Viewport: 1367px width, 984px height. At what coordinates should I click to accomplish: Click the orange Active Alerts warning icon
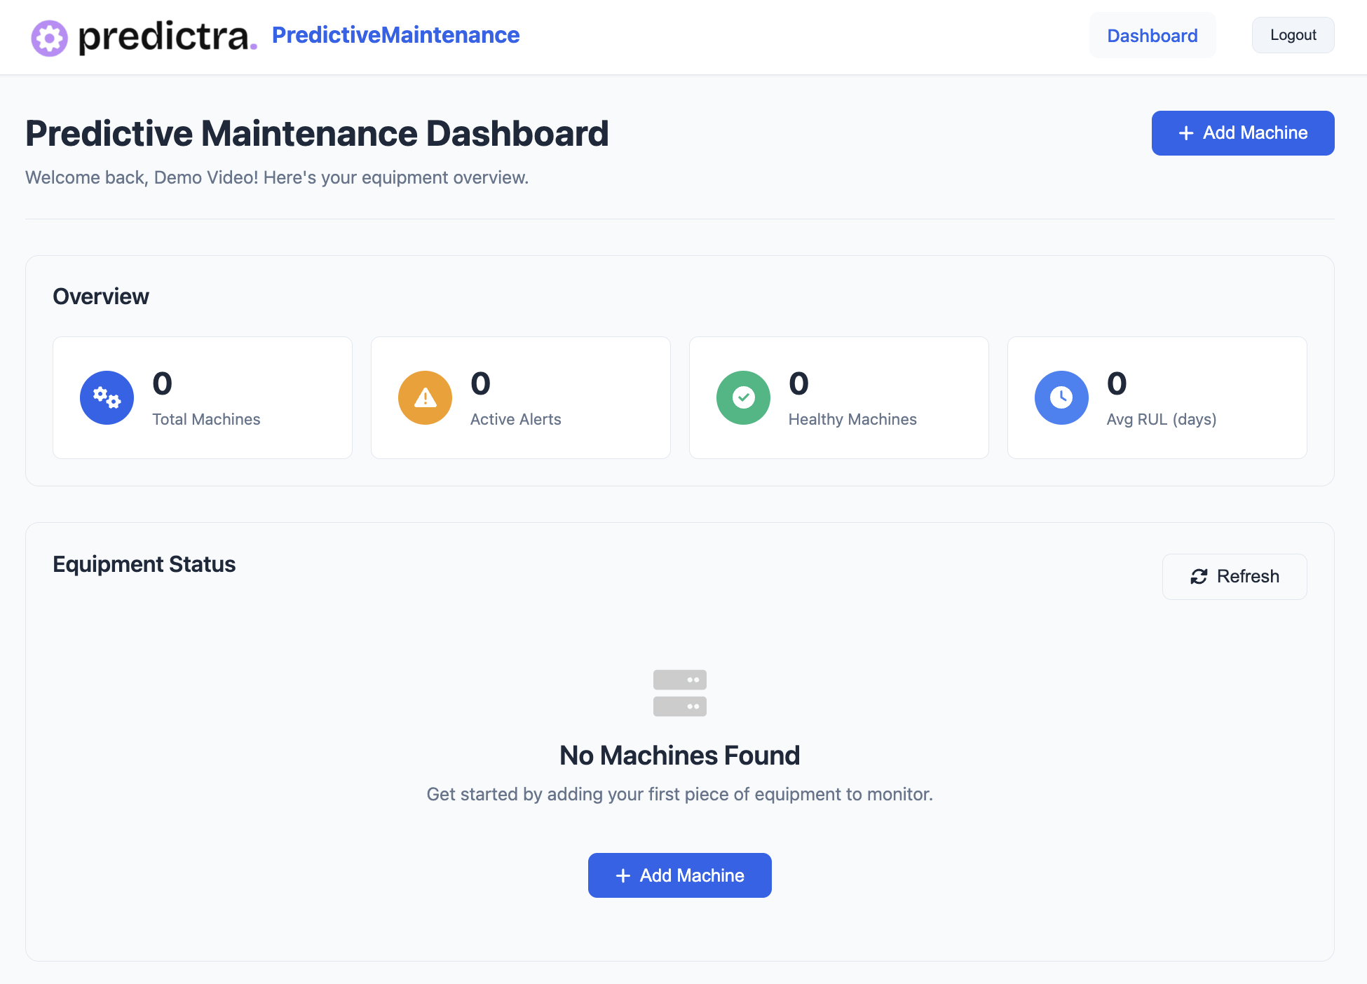click(x=425, y=397)
